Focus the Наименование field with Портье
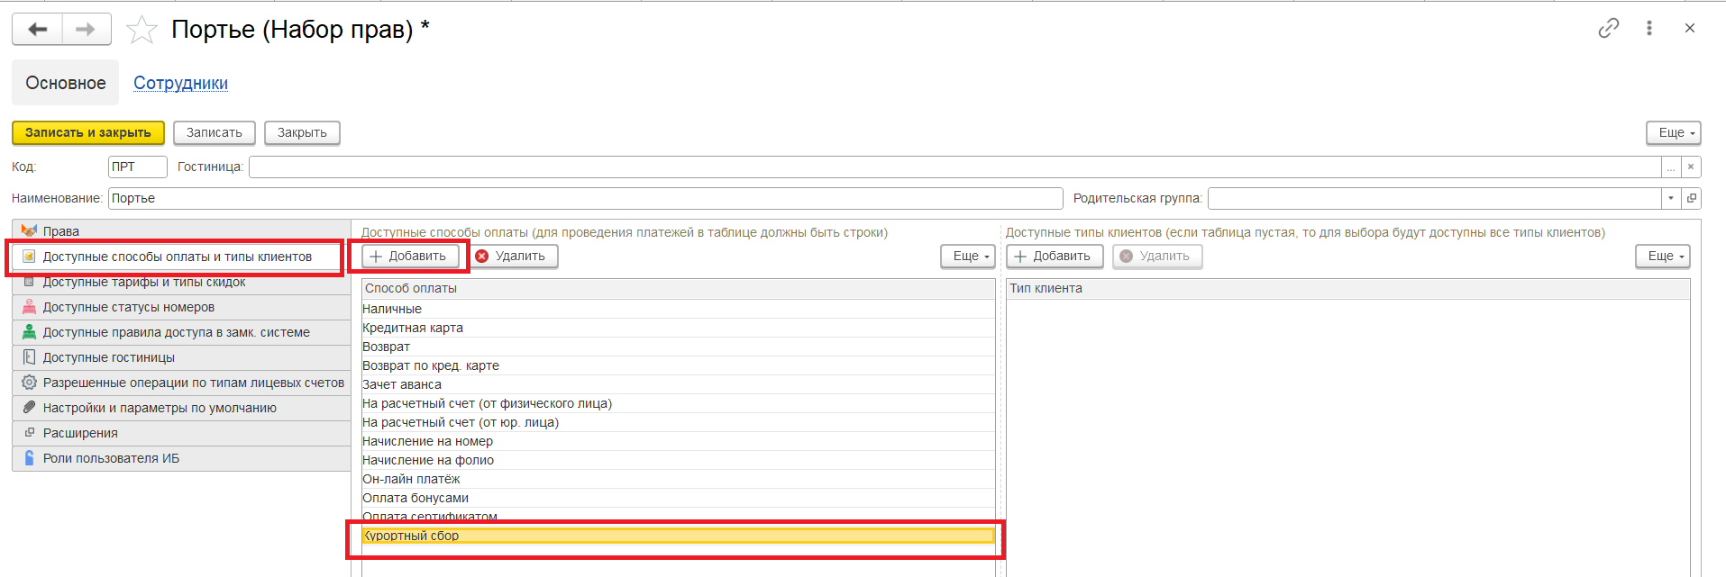 pos(586,198)
